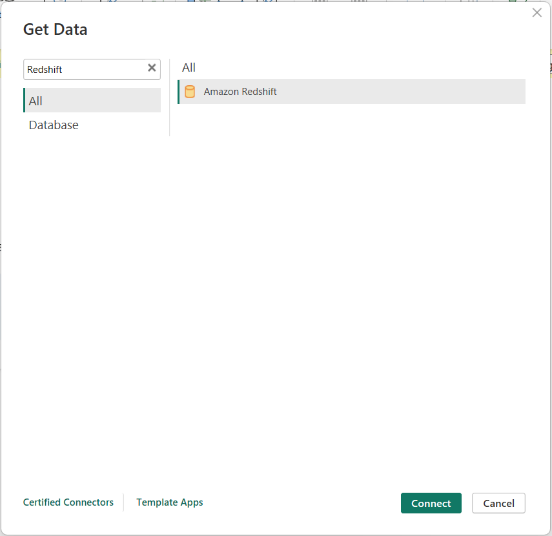The width and height of the screenshot is (552, 536).
Task: Open the Template Apps link
Action: (x=169, y=502)
